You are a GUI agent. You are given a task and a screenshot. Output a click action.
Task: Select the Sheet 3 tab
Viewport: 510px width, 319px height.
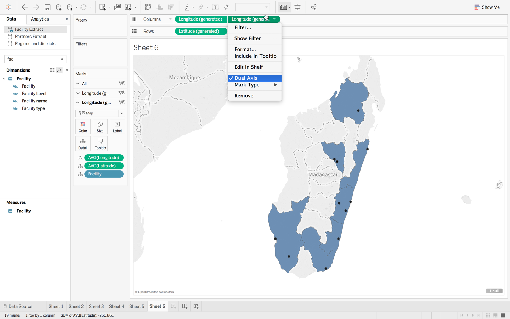(x=96, y=306)
